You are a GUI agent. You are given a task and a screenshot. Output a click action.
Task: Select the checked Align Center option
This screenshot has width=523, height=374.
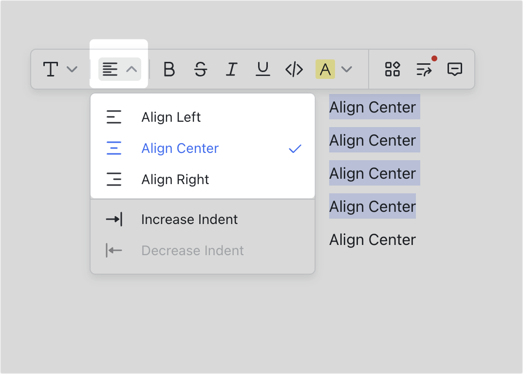coord(180,148)
